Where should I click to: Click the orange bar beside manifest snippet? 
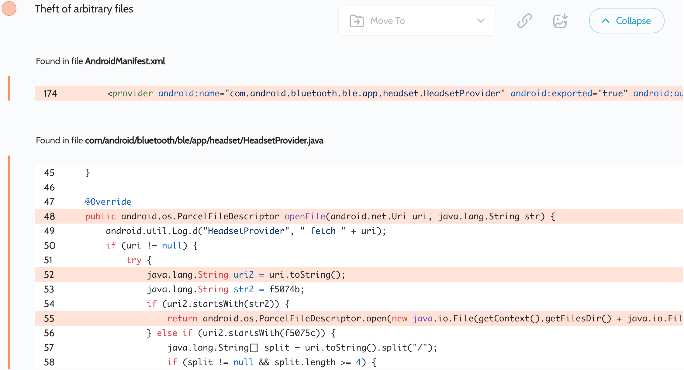click(9, 88)
